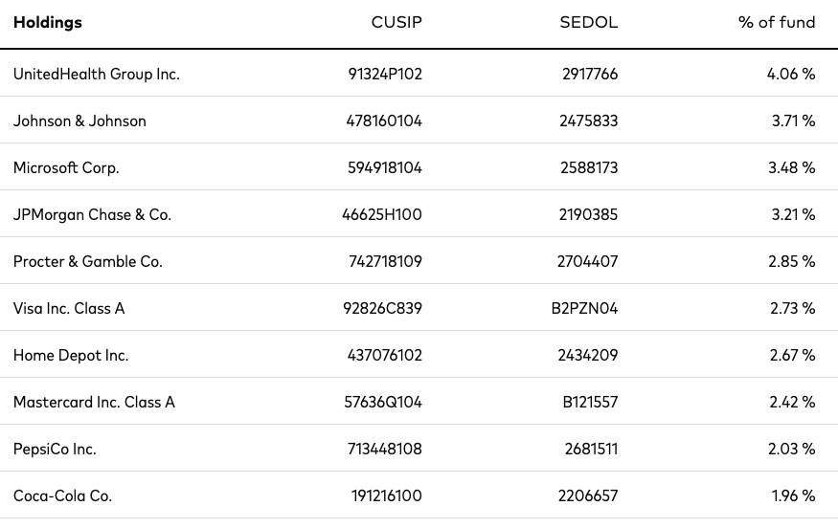Click the % of fund column header
Viewport: 838px width, 528px height.
point(776,23)
